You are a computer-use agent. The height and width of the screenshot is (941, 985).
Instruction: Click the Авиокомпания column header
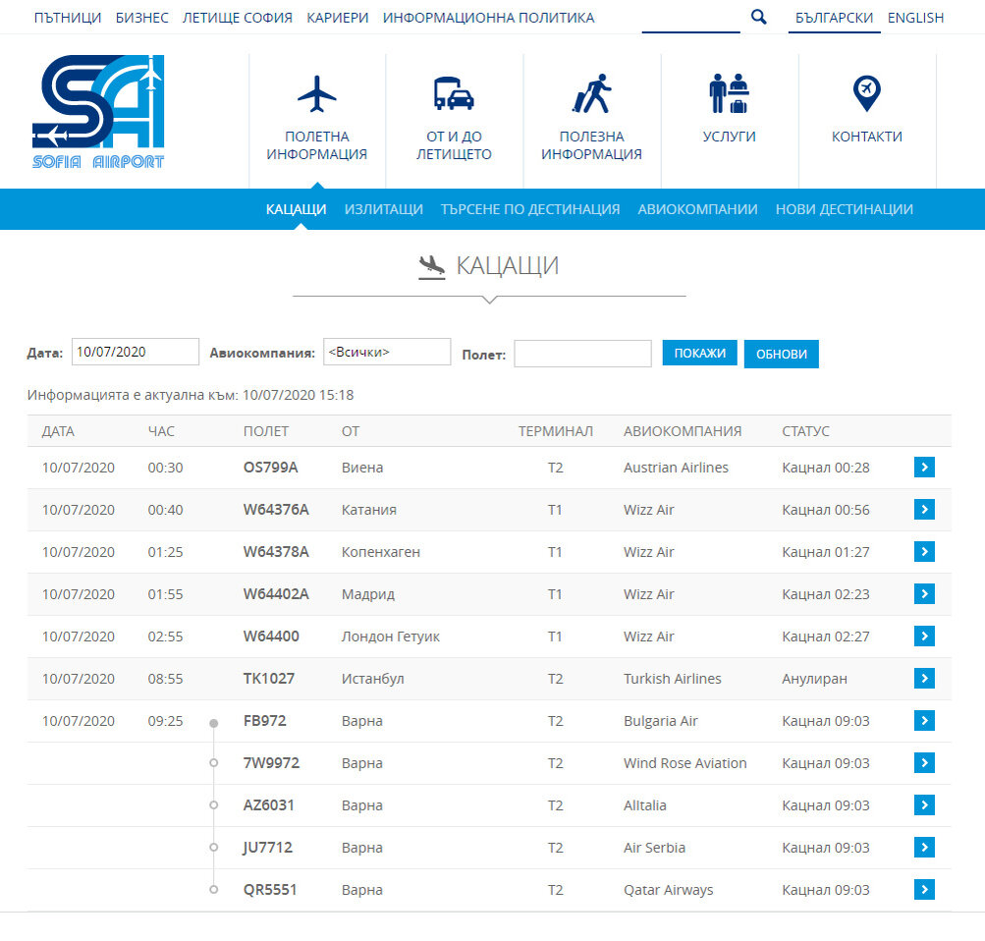pos(683,431)
